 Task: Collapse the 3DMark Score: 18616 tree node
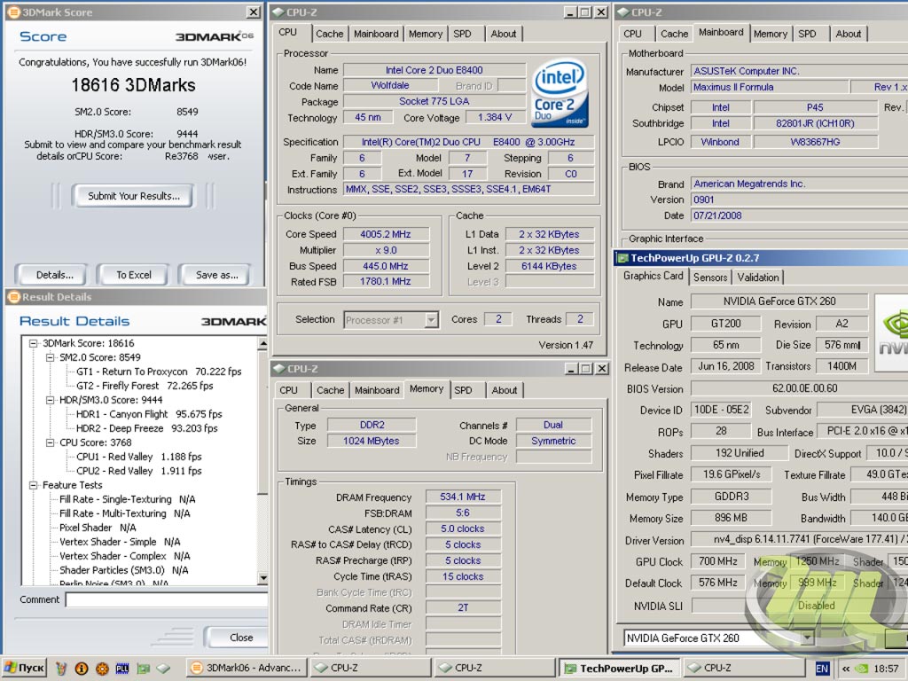[x=34, y=343]
